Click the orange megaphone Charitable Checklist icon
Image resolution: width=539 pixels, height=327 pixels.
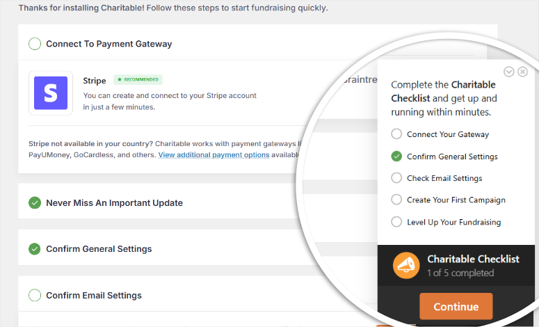406,266
